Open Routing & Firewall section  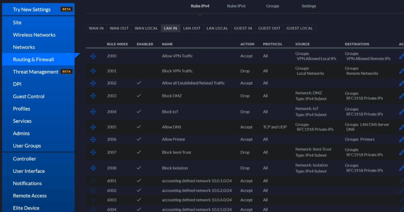click(x=38, y=59)
